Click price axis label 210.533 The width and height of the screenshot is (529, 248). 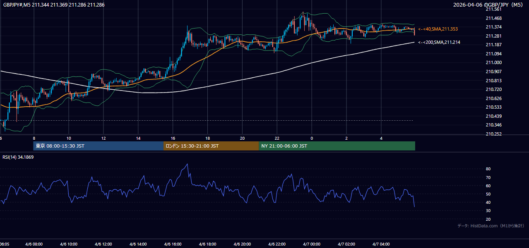(x=493, y=107)
